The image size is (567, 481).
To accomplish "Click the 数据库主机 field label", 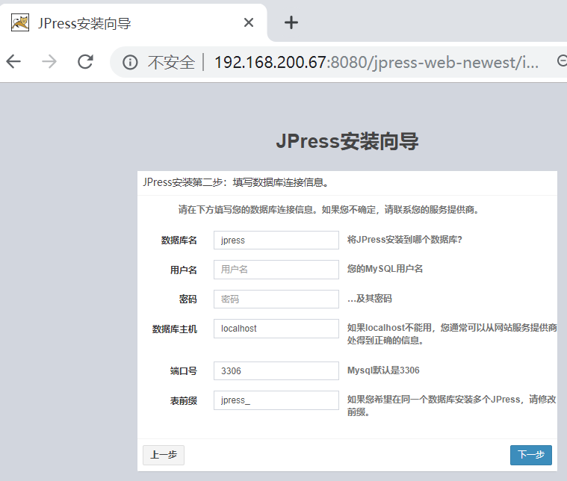I will [174, 329].
